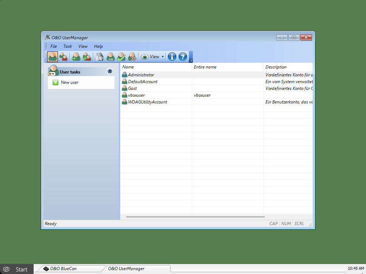The width and height of the screenshot is (366, 274).
Task: Open the Task menu
Action: point(68,46)
